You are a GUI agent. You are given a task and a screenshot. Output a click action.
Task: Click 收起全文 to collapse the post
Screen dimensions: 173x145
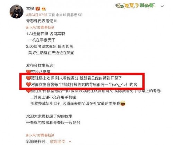57,142
